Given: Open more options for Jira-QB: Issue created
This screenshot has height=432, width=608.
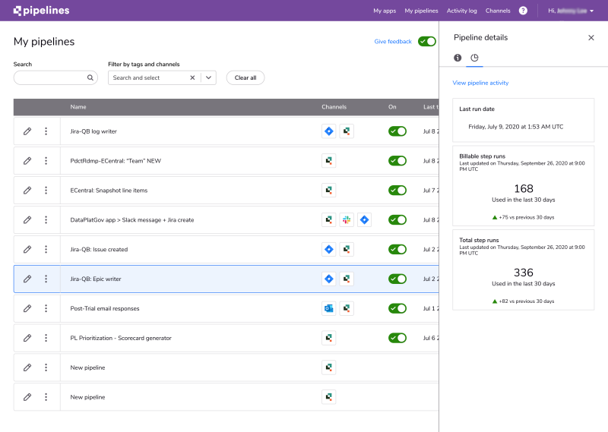Looking at the screenshot, I should 46,249.
